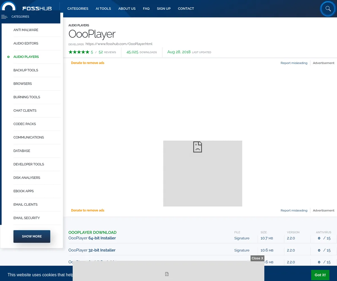Expand the list with Show More
The width and height of the screenshot is (337, 281).
pos(32,236)
